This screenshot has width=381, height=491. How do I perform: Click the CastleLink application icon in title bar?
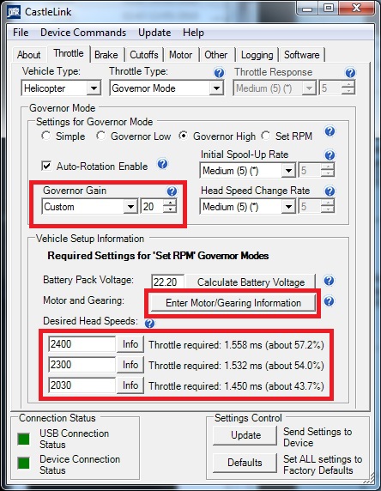pyautogui.click(x=14, y=12)
